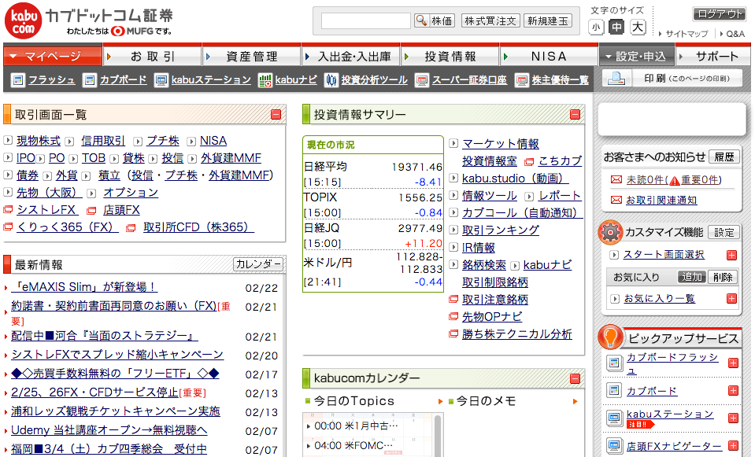Image resolution: width=755 pixels, height=457 pixels.
Task: Collapse the 投資情報サマリー panel
Action: 575,115
